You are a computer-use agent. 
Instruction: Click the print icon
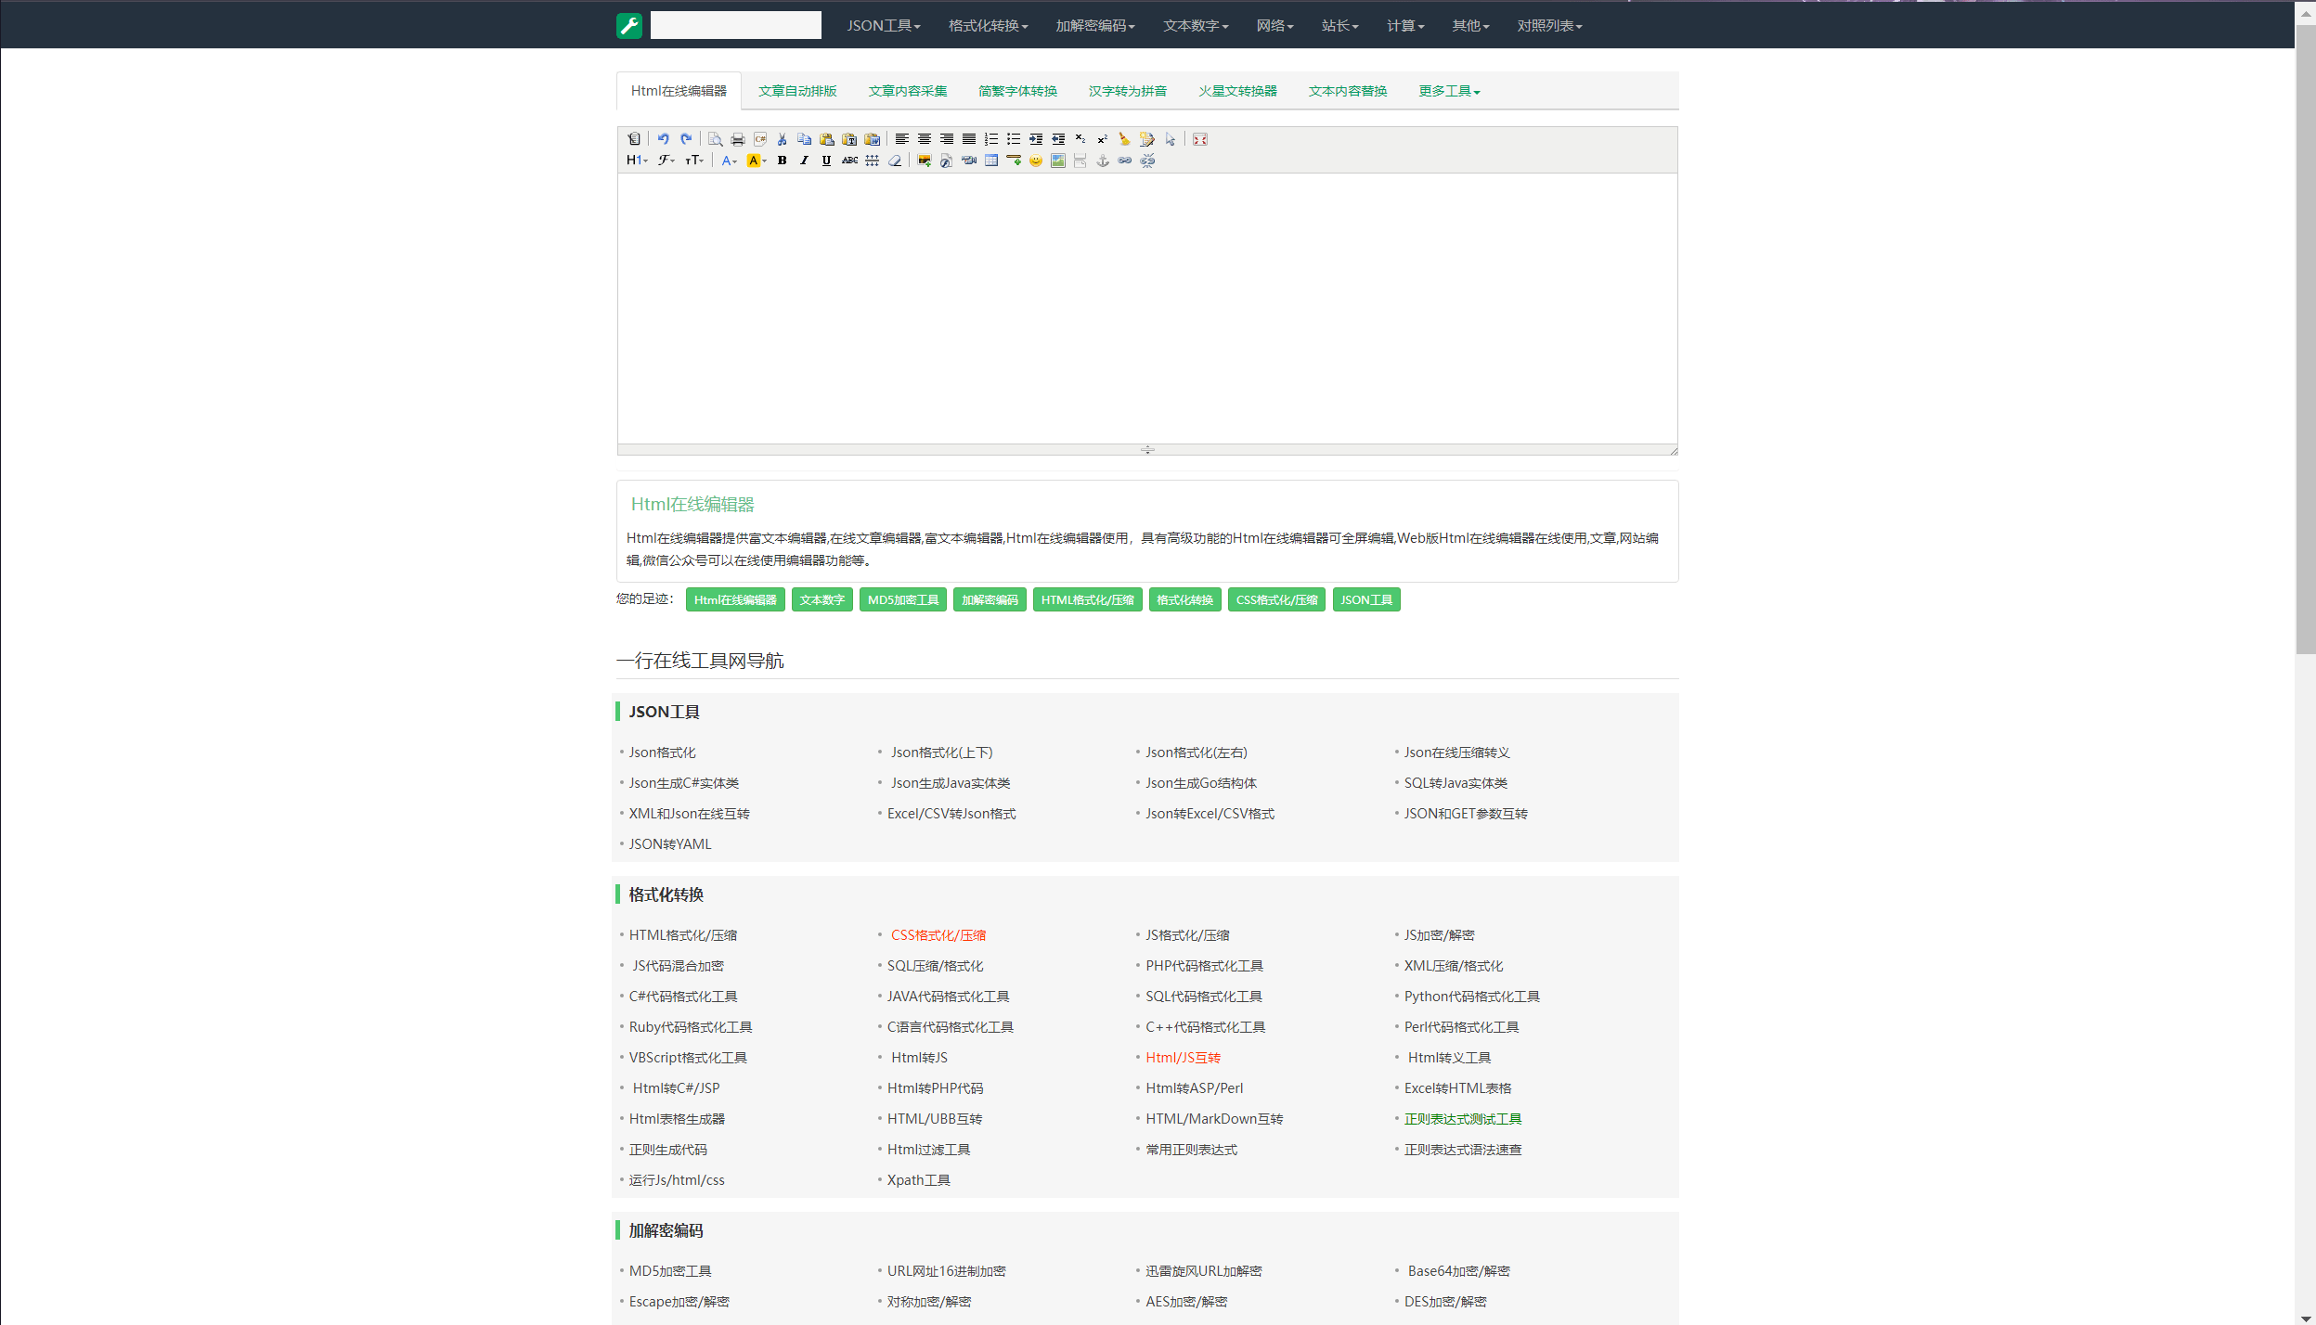pos(738,139)
